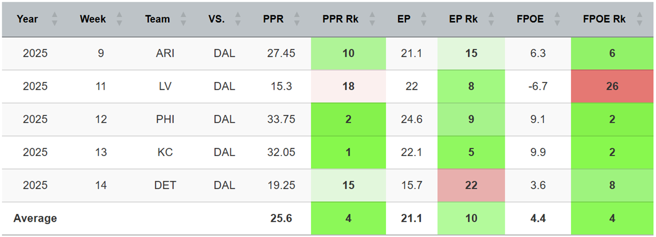The image size is (656, 237).
Task: Click the PPR value 33.75 for PHI
Action: click(282, 119)
